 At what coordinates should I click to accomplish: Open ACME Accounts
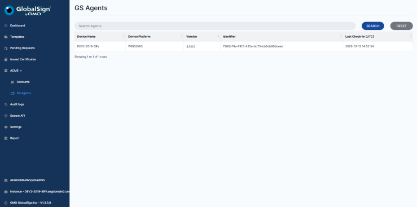(x=23, y=82)
